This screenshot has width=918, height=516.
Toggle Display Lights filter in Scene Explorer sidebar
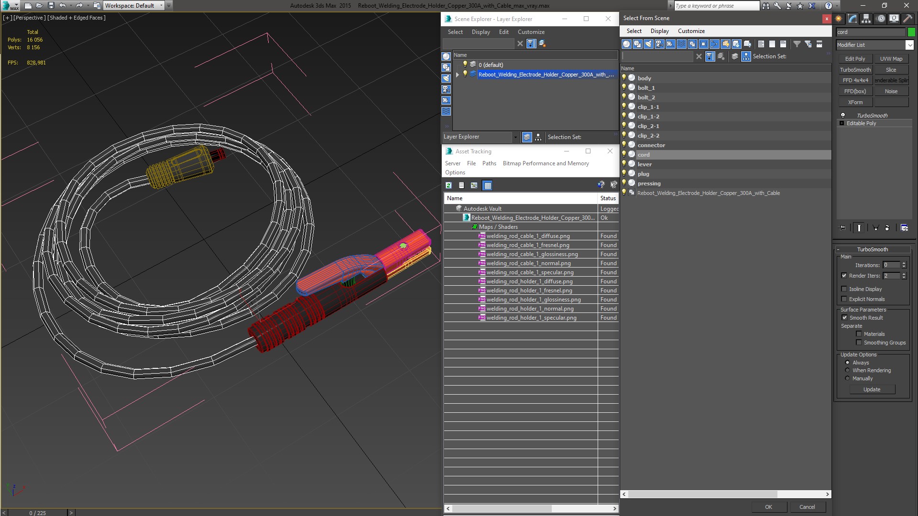(x=446, y=78)
